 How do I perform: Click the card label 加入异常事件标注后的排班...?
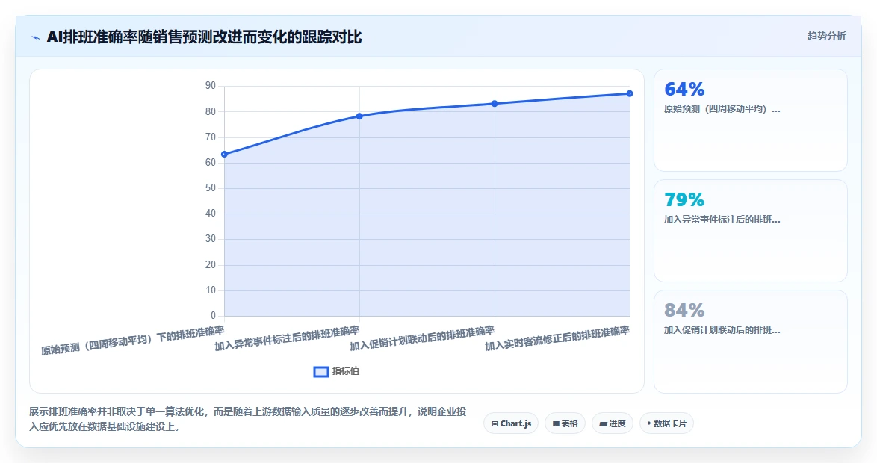click(722, 220)
